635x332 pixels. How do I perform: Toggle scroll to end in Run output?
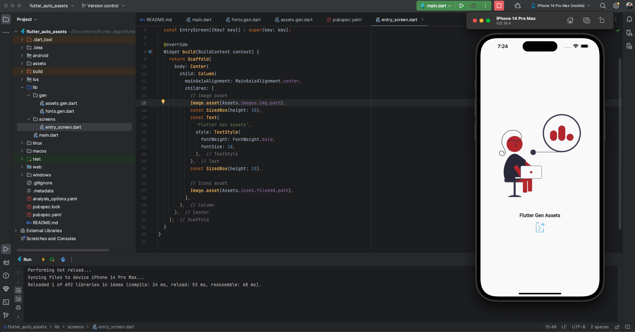click(x=18, y=299)
